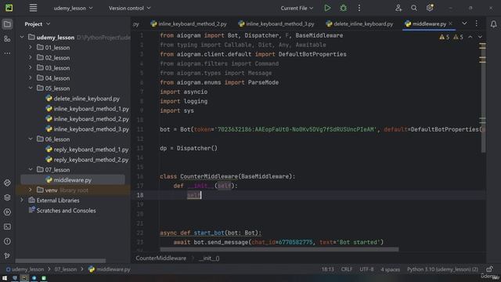Screen dimensions: 501x282
Task: Click project panel horizontal scrollbar
Action: click(x=60, y=261)
